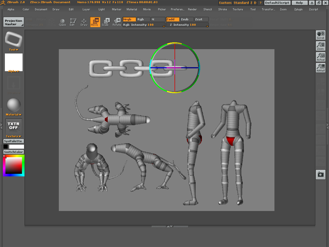Click the question mark button
329x247 pixels.
[x=260, y=3]
